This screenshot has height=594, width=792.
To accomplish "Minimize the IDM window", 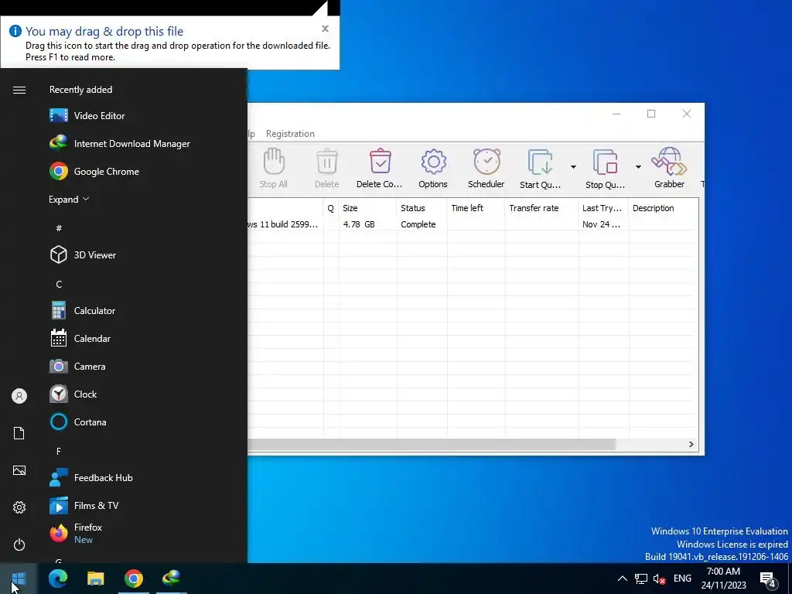I will (616, 114).
